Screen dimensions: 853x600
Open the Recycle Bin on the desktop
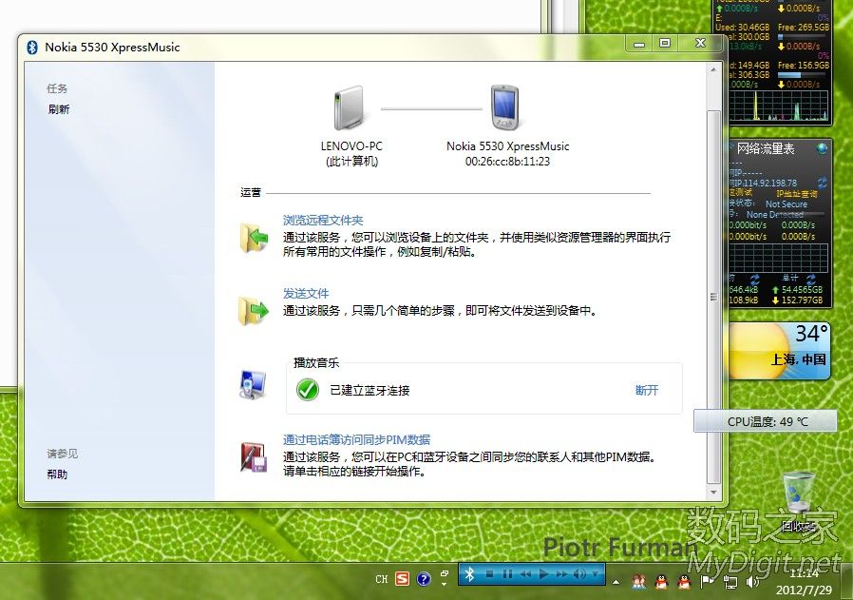coord(799,501)
